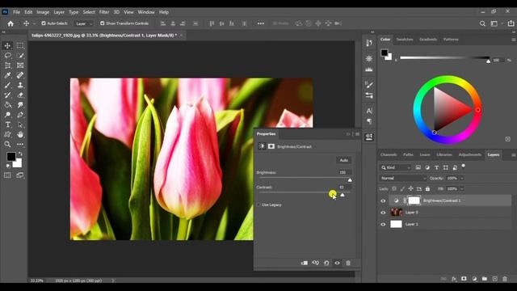Open the Image menu

point(43,12)
